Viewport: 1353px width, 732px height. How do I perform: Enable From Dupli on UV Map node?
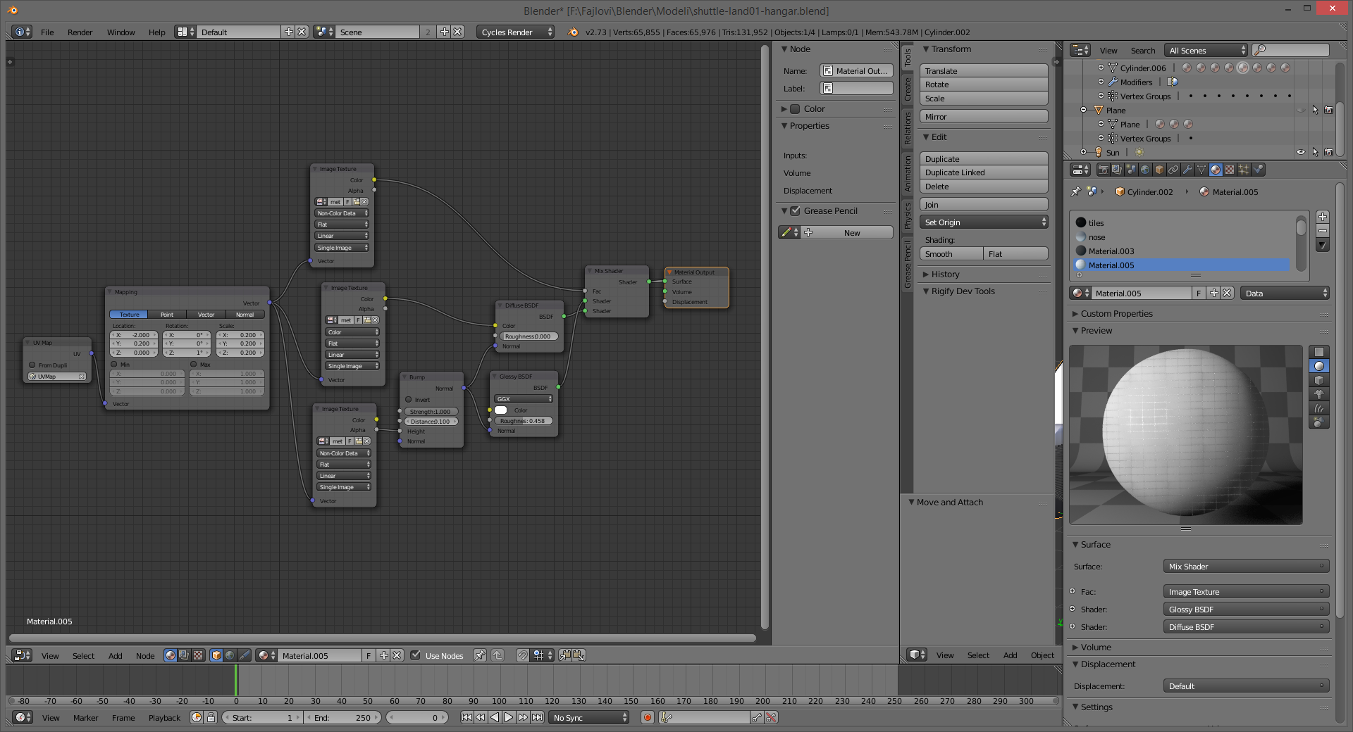32,365
